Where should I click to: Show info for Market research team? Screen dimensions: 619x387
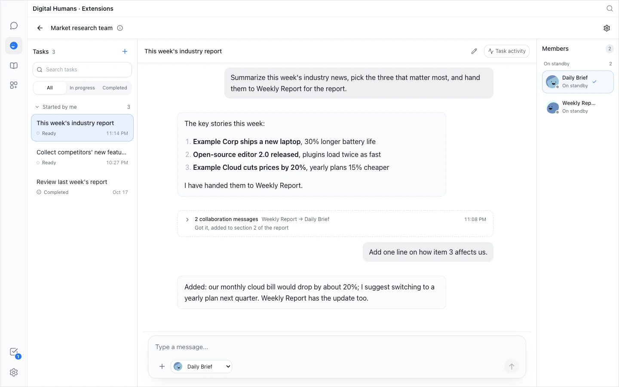(x=120, y=28)
